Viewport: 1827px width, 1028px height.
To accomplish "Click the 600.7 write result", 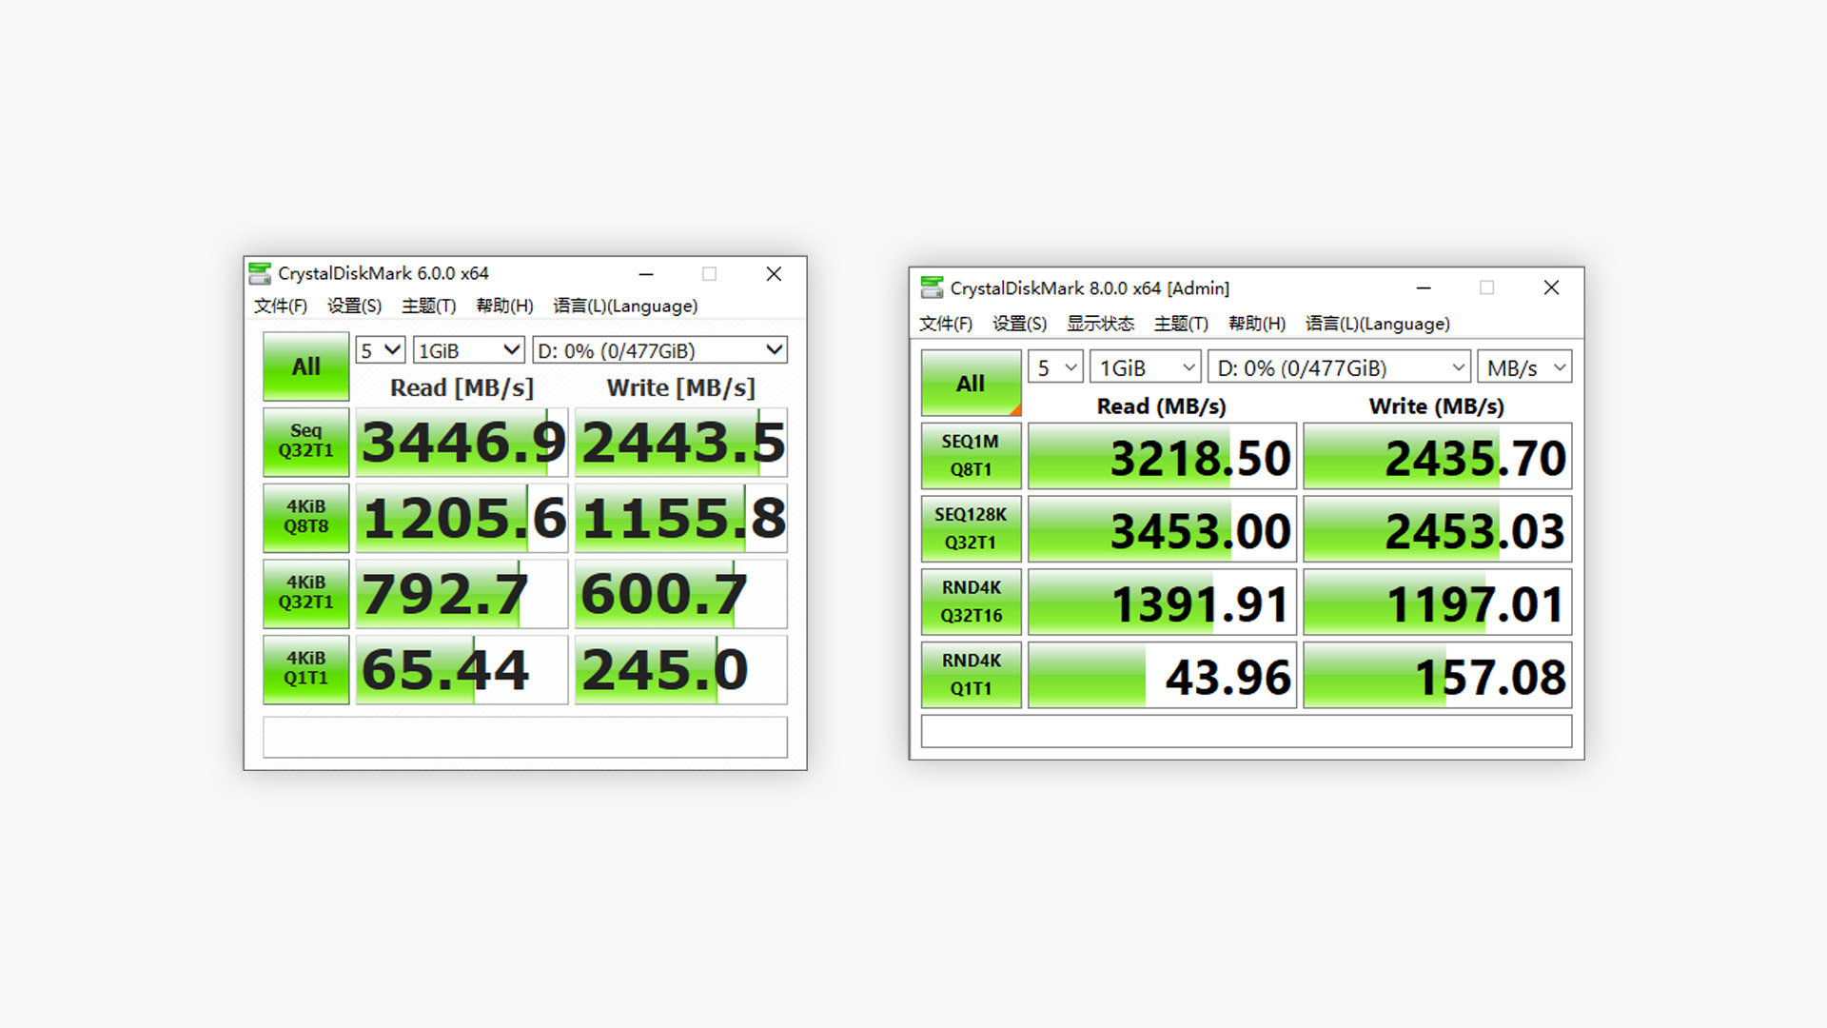I will [681, 593].
